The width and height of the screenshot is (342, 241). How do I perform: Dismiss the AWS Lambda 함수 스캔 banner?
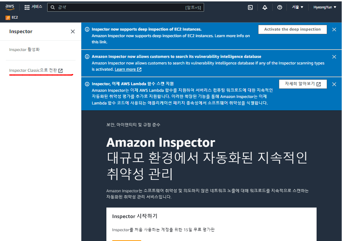(334, 84)
